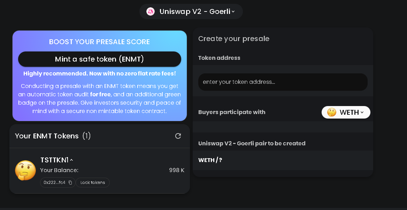
Task: Collapse the TSTTKN1 token chevron
Action: click(71, 160)
